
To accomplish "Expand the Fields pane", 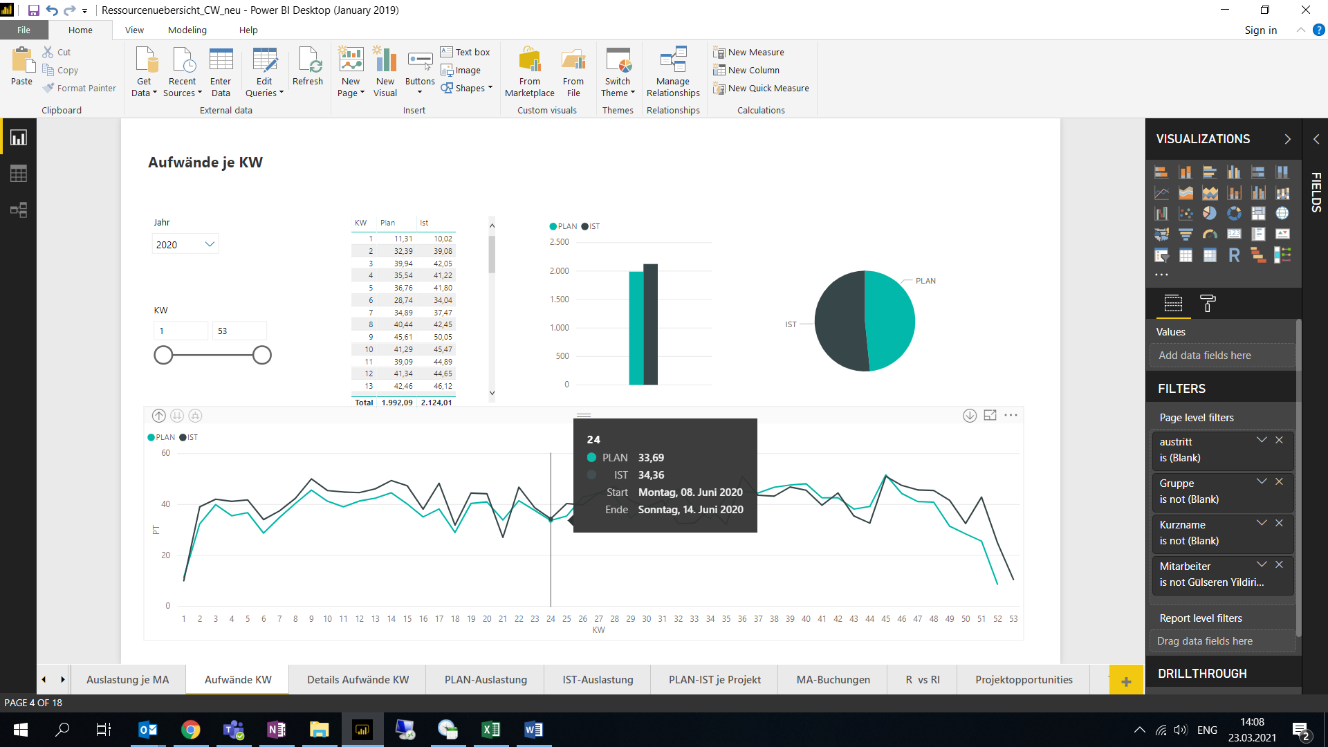I will coord(1316,139).
